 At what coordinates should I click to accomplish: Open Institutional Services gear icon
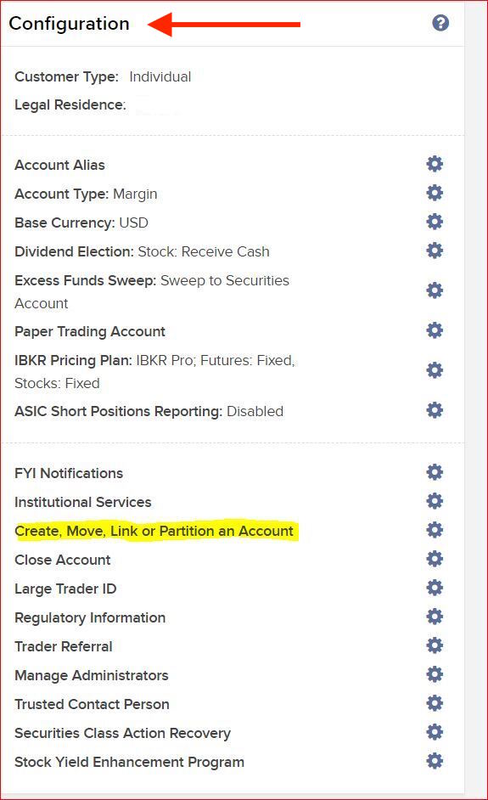435,501
